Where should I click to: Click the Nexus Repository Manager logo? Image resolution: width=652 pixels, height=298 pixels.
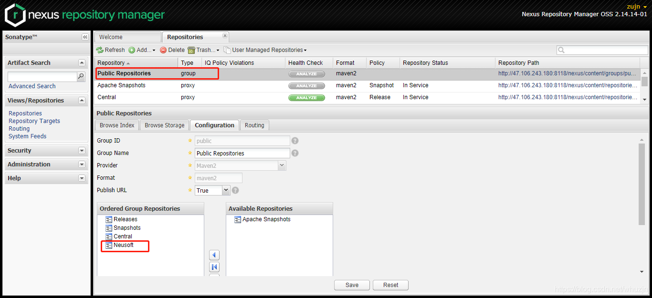coord(84,15)
